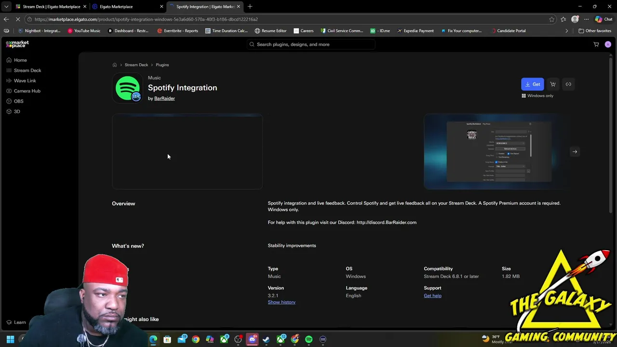
Task: Open Dashboard - Restr... bookmark
Action: [128, 31]
